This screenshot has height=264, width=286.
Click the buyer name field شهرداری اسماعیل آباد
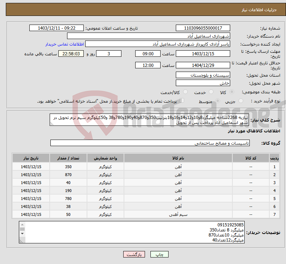click(149, 36)
